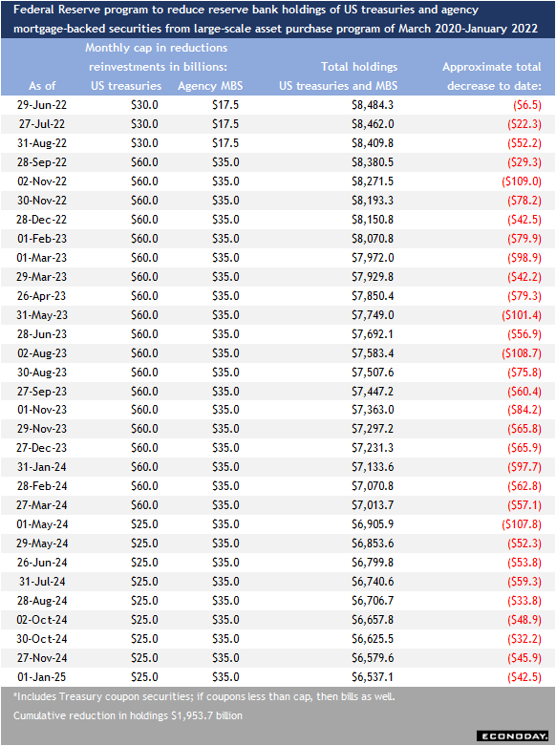Click the $7,749.0 holdings value

click(373, 315)
